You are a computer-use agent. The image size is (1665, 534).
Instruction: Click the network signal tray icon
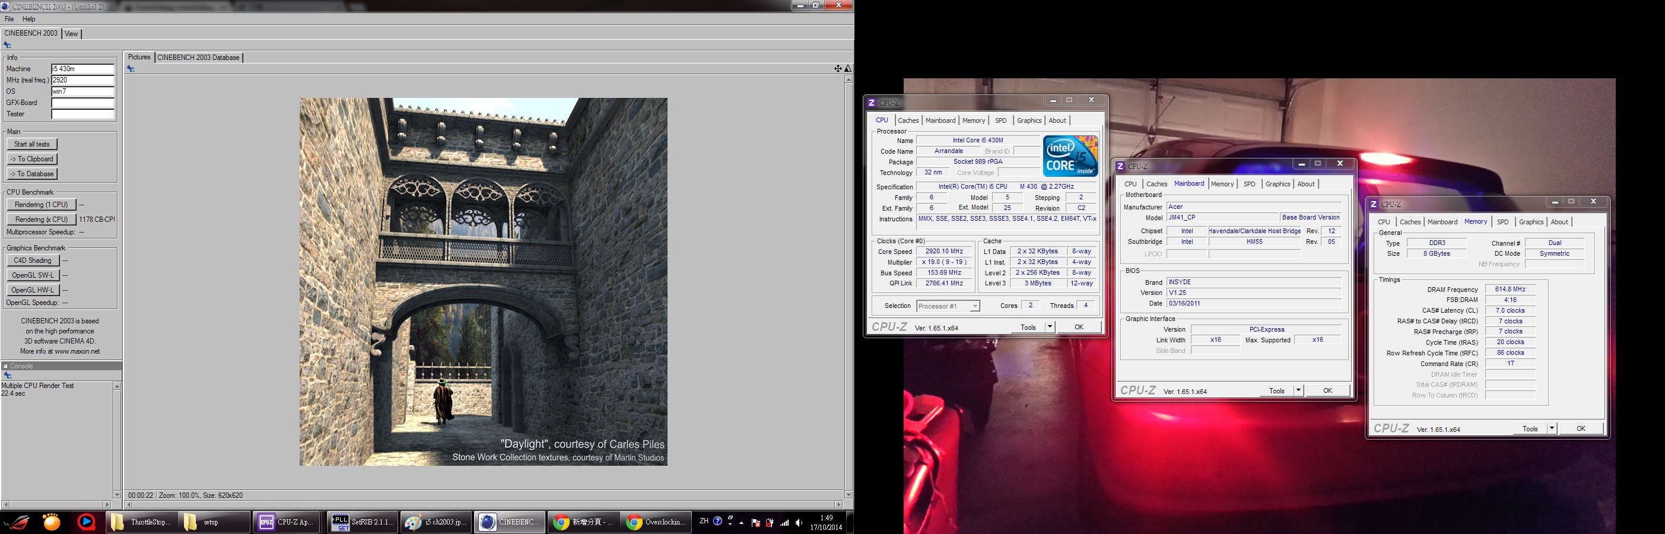pos(784,523)
